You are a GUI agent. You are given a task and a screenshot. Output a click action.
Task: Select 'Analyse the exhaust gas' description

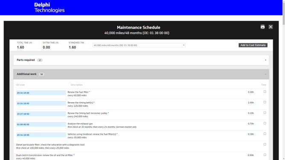click(80, 123)
